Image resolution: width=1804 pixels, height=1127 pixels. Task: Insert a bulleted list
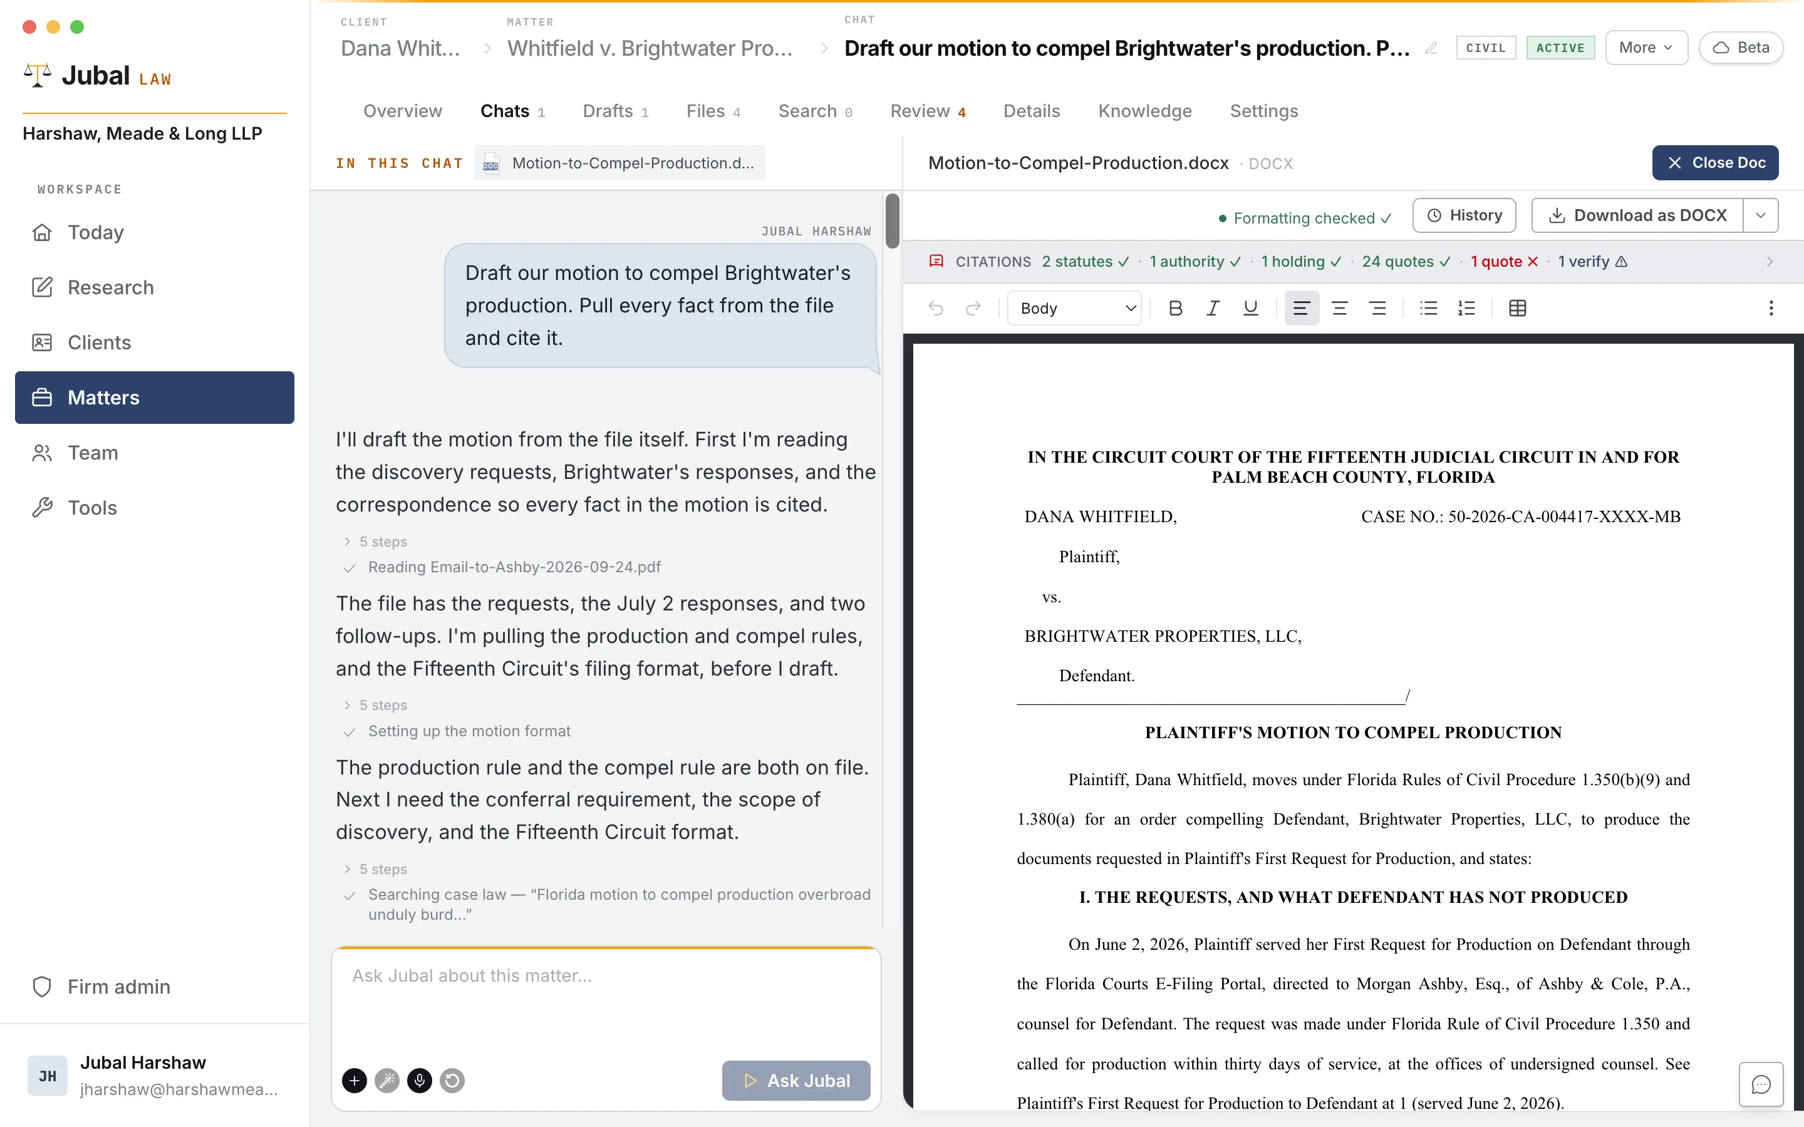[1428, 308]
